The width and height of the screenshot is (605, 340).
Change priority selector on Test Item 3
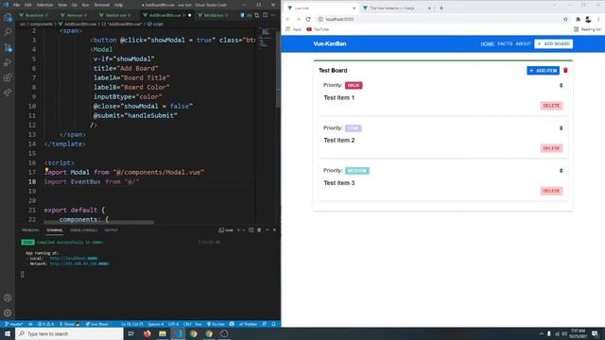coord(561,170)
